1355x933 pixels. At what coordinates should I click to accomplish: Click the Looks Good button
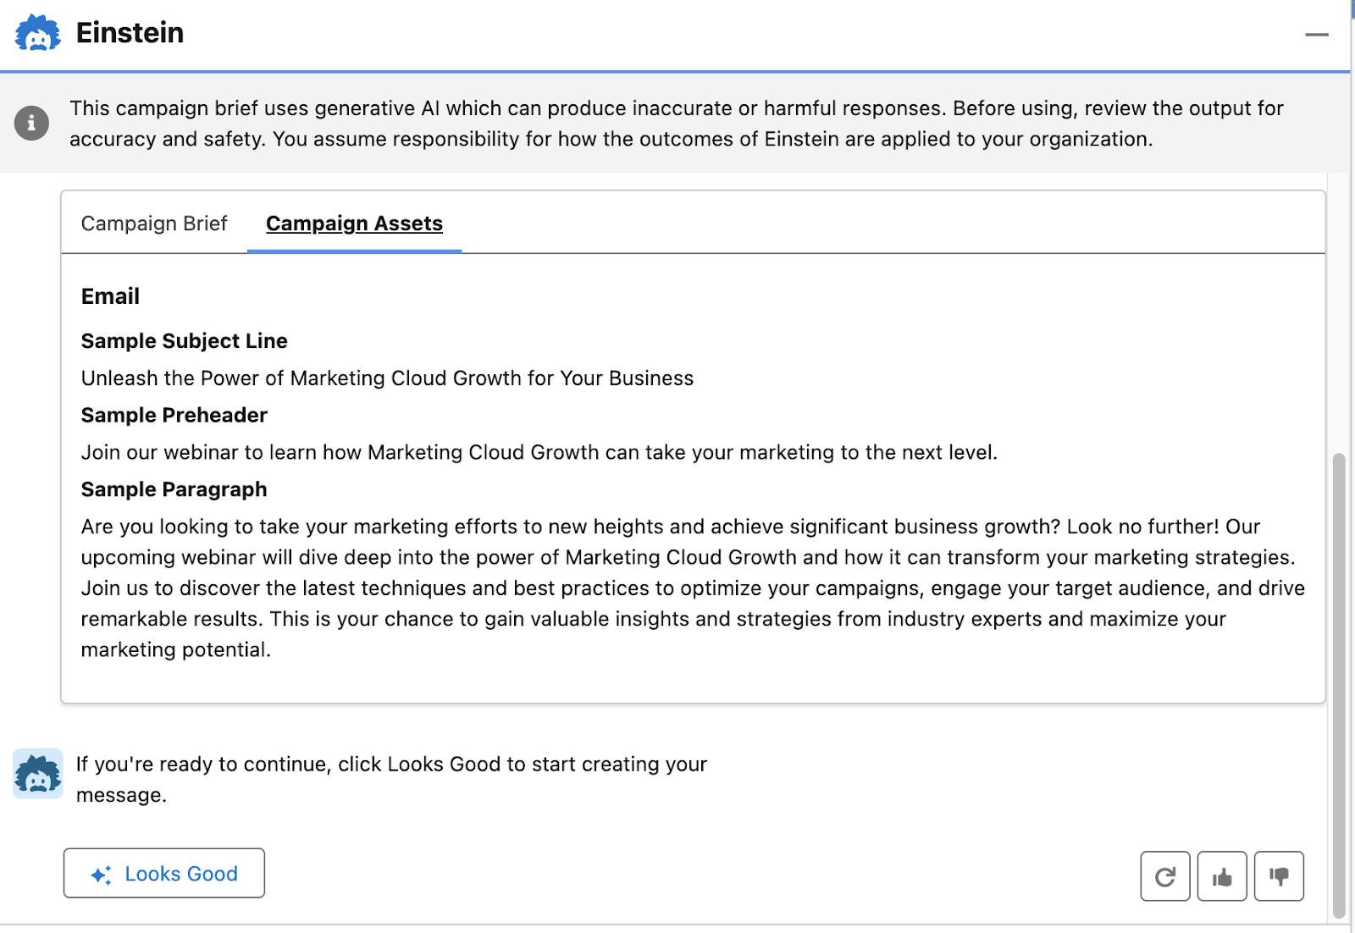(x=164, y=873)
